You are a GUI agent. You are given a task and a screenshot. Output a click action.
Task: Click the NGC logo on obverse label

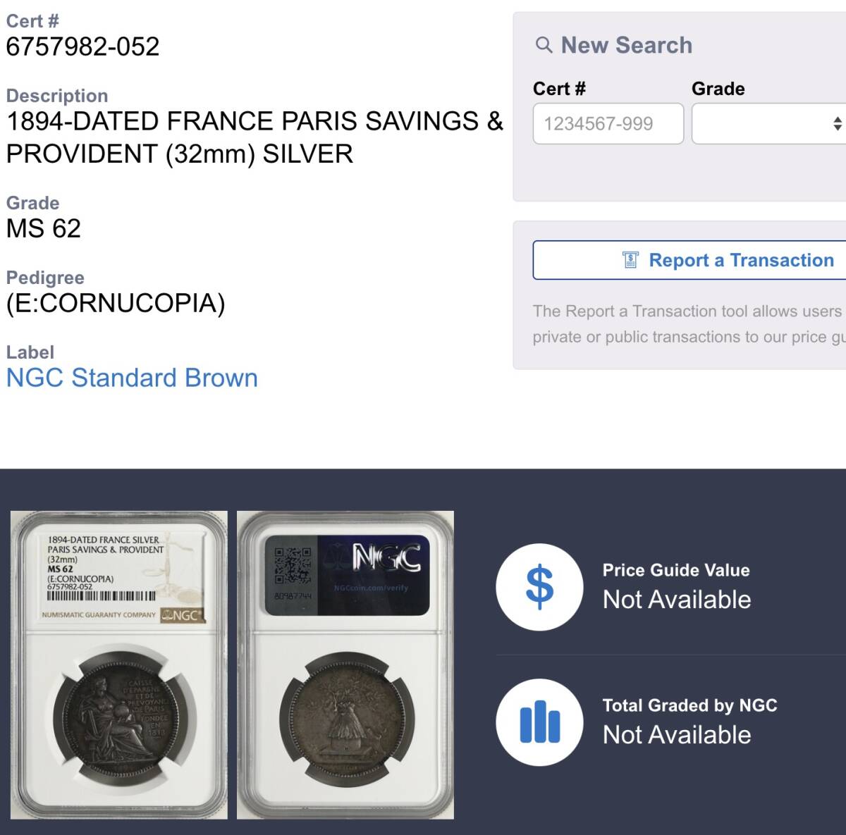[x=182, y=615]
